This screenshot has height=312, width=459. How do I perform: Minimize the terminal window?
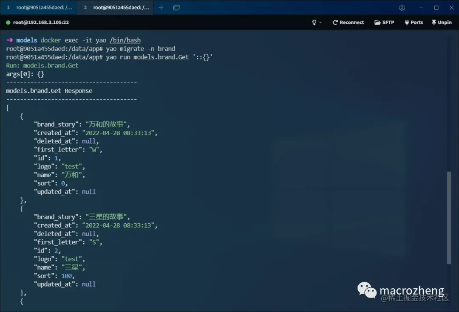coord(421,8)
